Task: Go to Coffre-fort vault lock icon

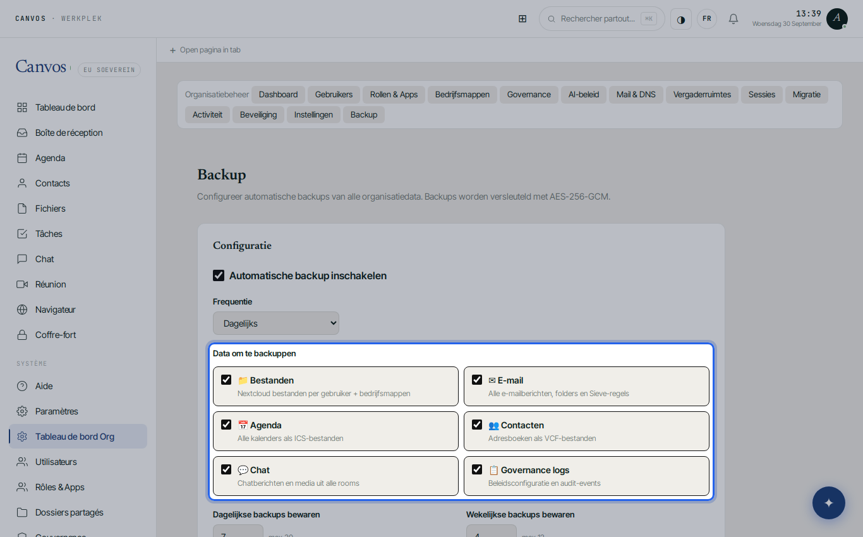Action: [x=22, y=335]
